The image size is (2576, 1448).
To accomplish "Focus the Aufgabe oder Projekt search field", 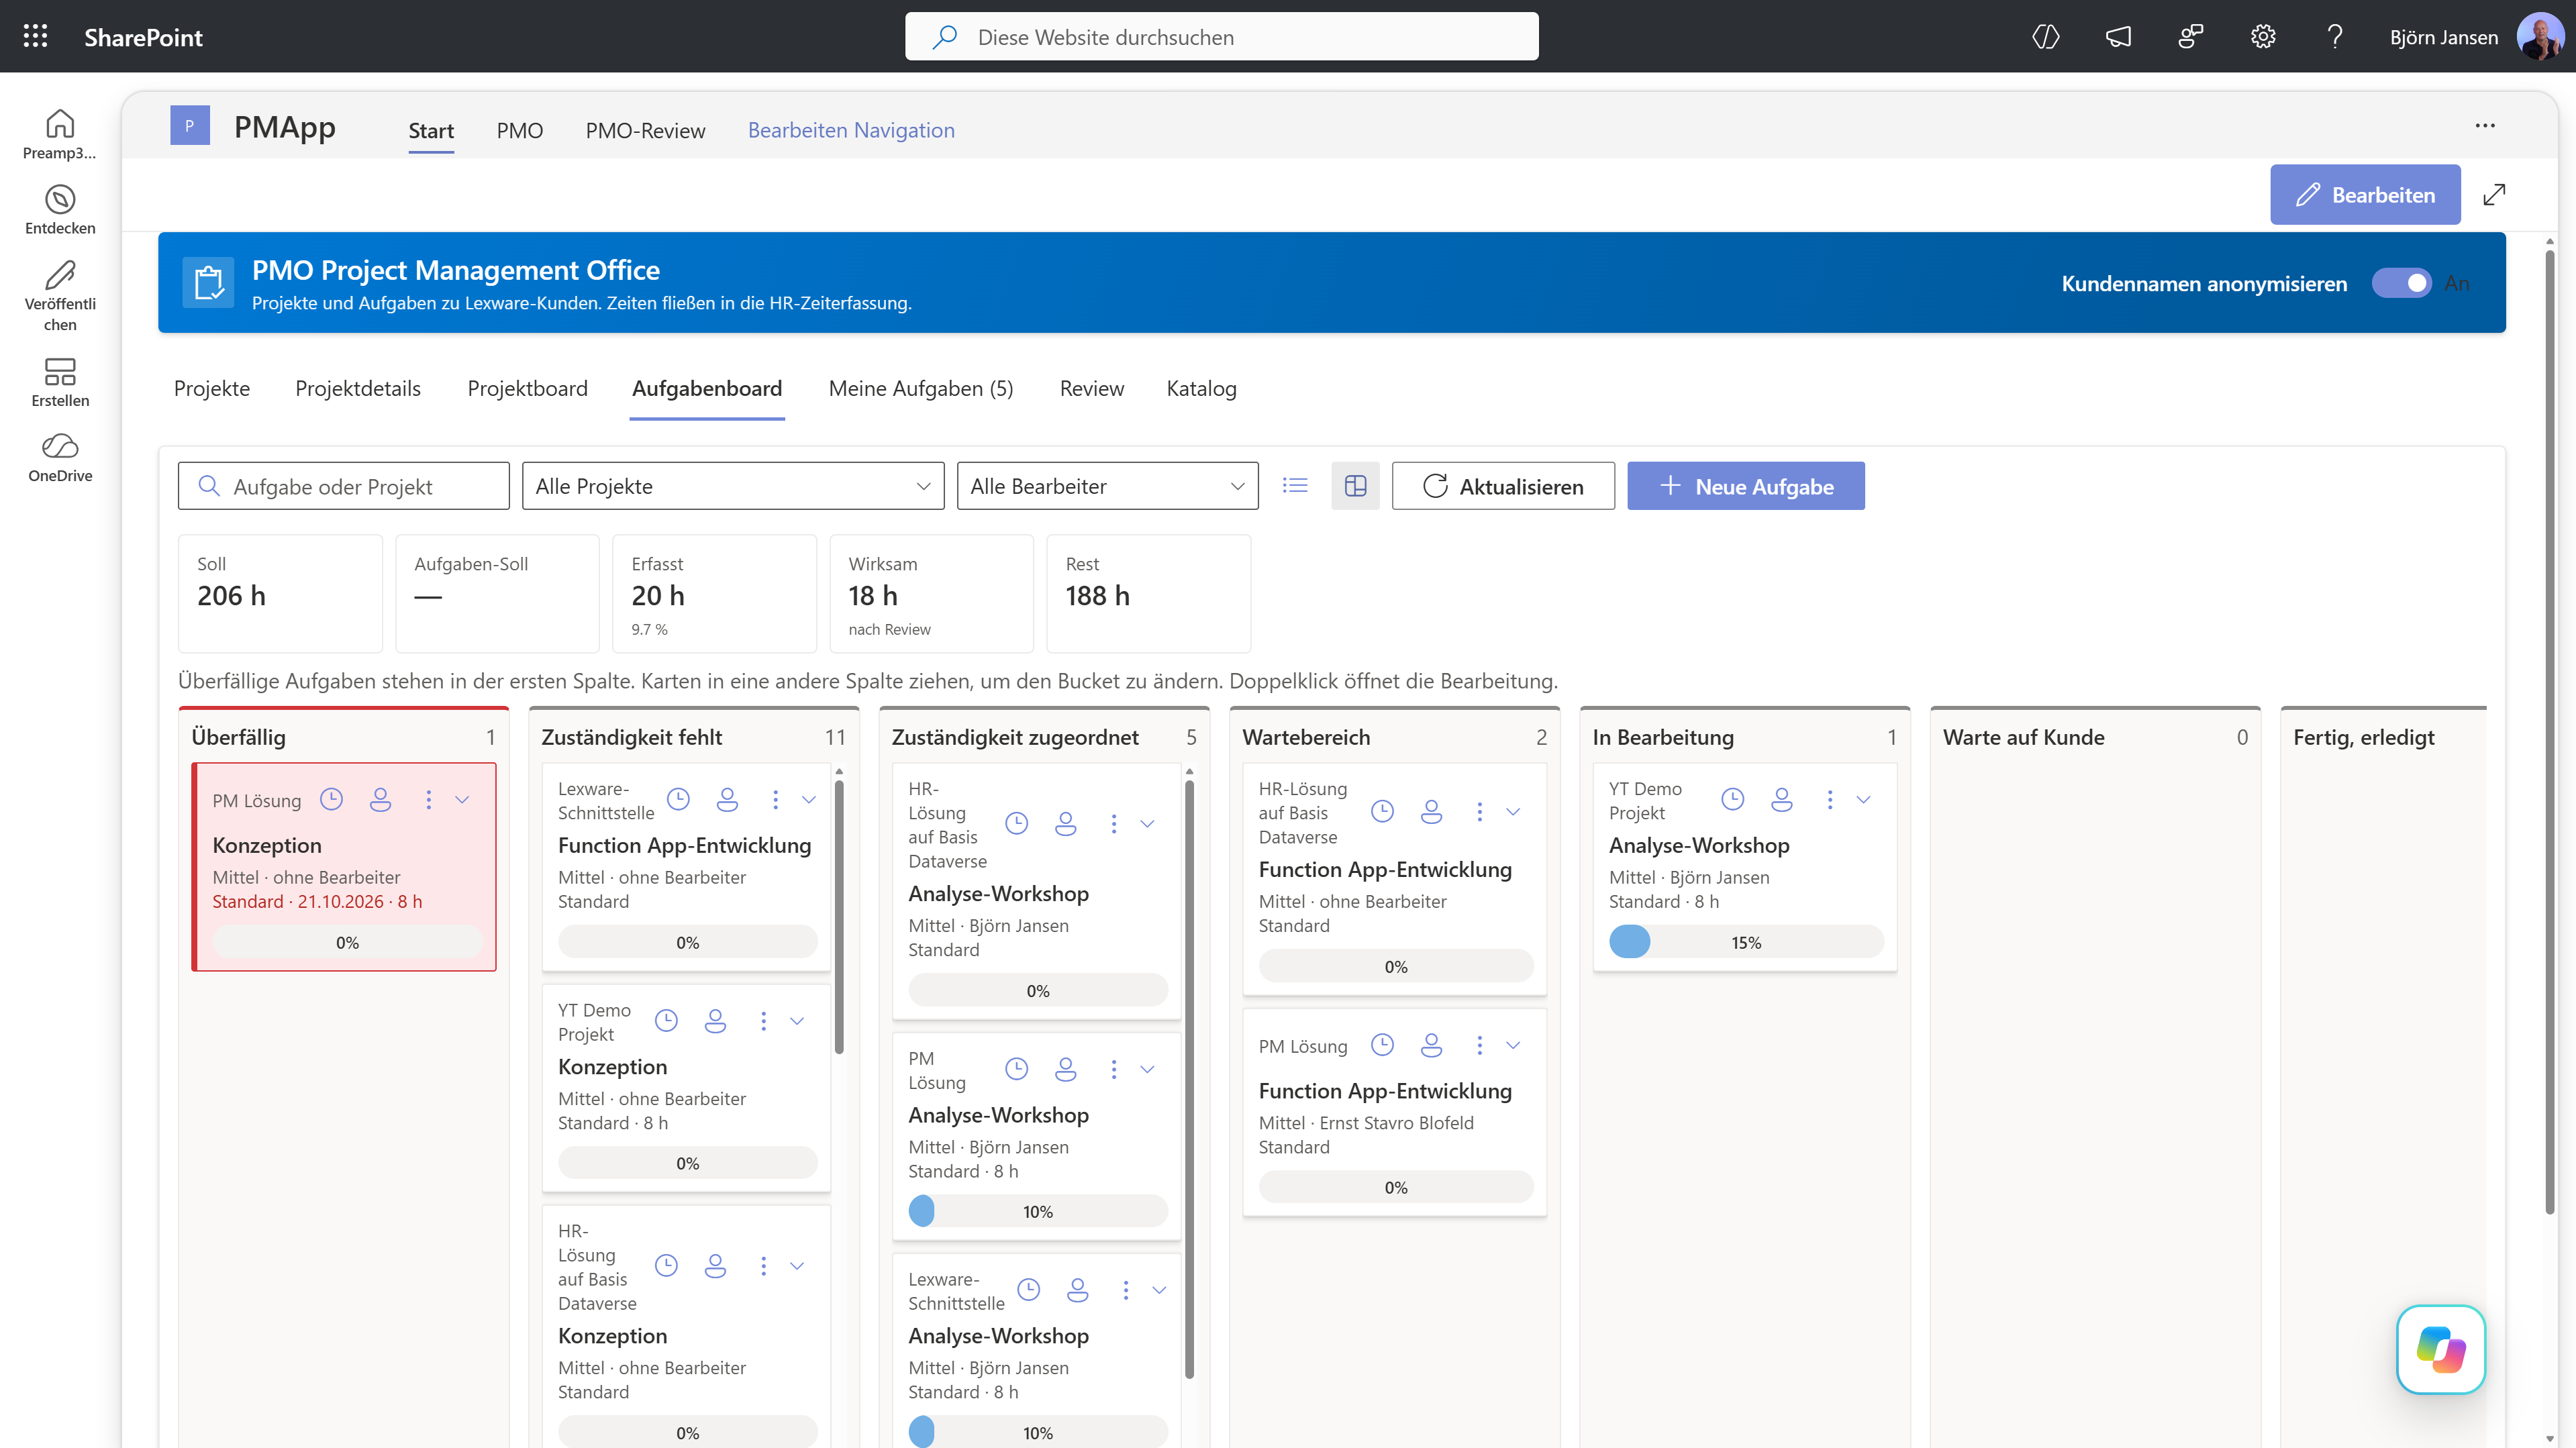I will click(343, 486).
